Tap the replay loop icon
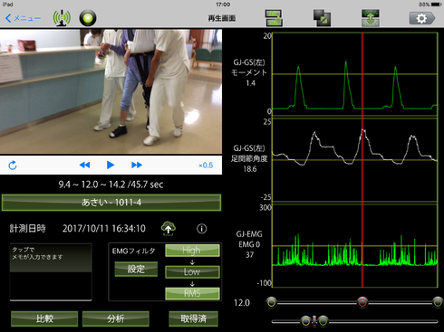This screenshot has width=444, height=332. coord(13,166)
